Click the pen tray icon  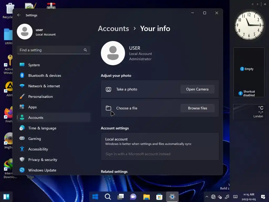[x=227, y=197]
